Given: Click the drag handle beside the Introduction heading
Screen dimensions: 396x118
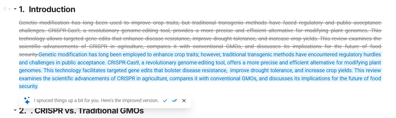Looking at the screenshot, I should click(x=5, y=9).
